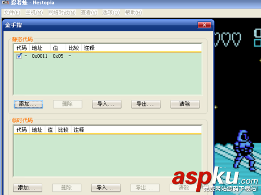Image resolution: width=261 pixels, height=195 pixels.
Task: Click 注释 header in temporary codes list
Action: [x=136, y=129]
